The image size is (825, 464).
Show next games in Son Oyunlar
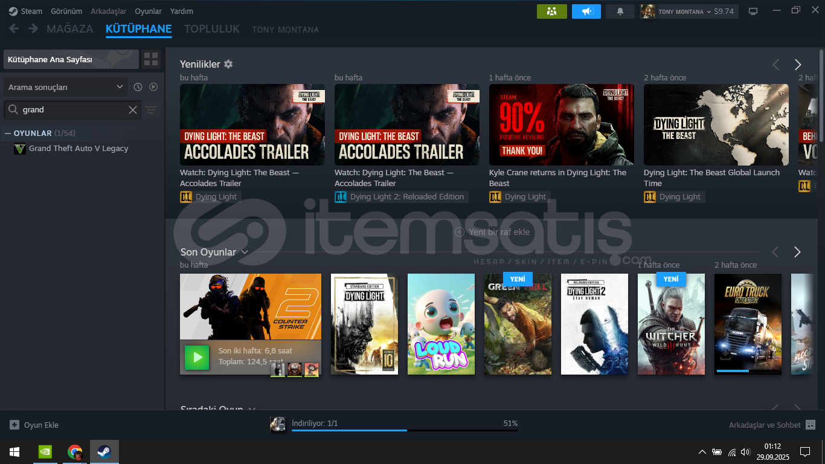click(x=798, y=252)
